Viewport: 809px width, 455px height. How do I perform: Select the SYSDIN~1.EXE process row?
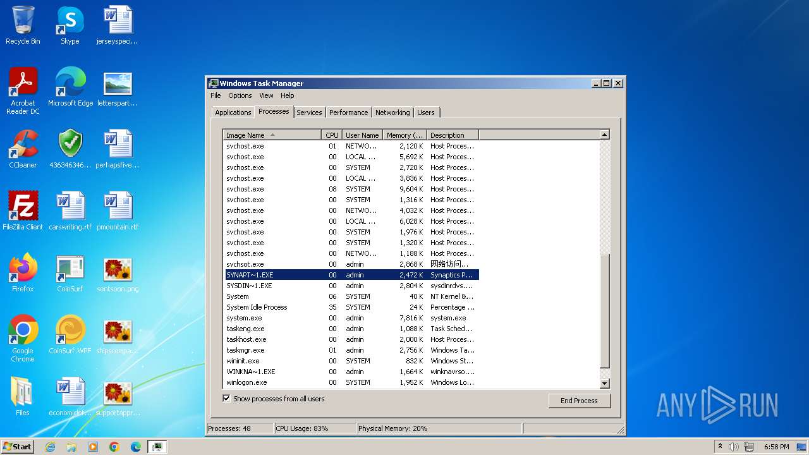point(351,286)
